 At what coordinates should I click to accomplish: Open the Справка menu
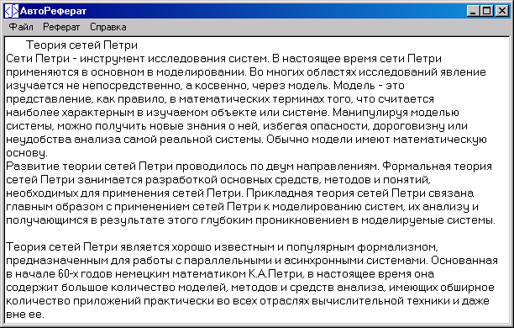[108, 27]
